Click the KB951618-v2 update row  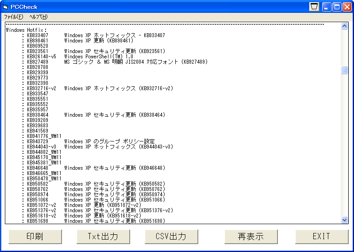click(81, 216)
